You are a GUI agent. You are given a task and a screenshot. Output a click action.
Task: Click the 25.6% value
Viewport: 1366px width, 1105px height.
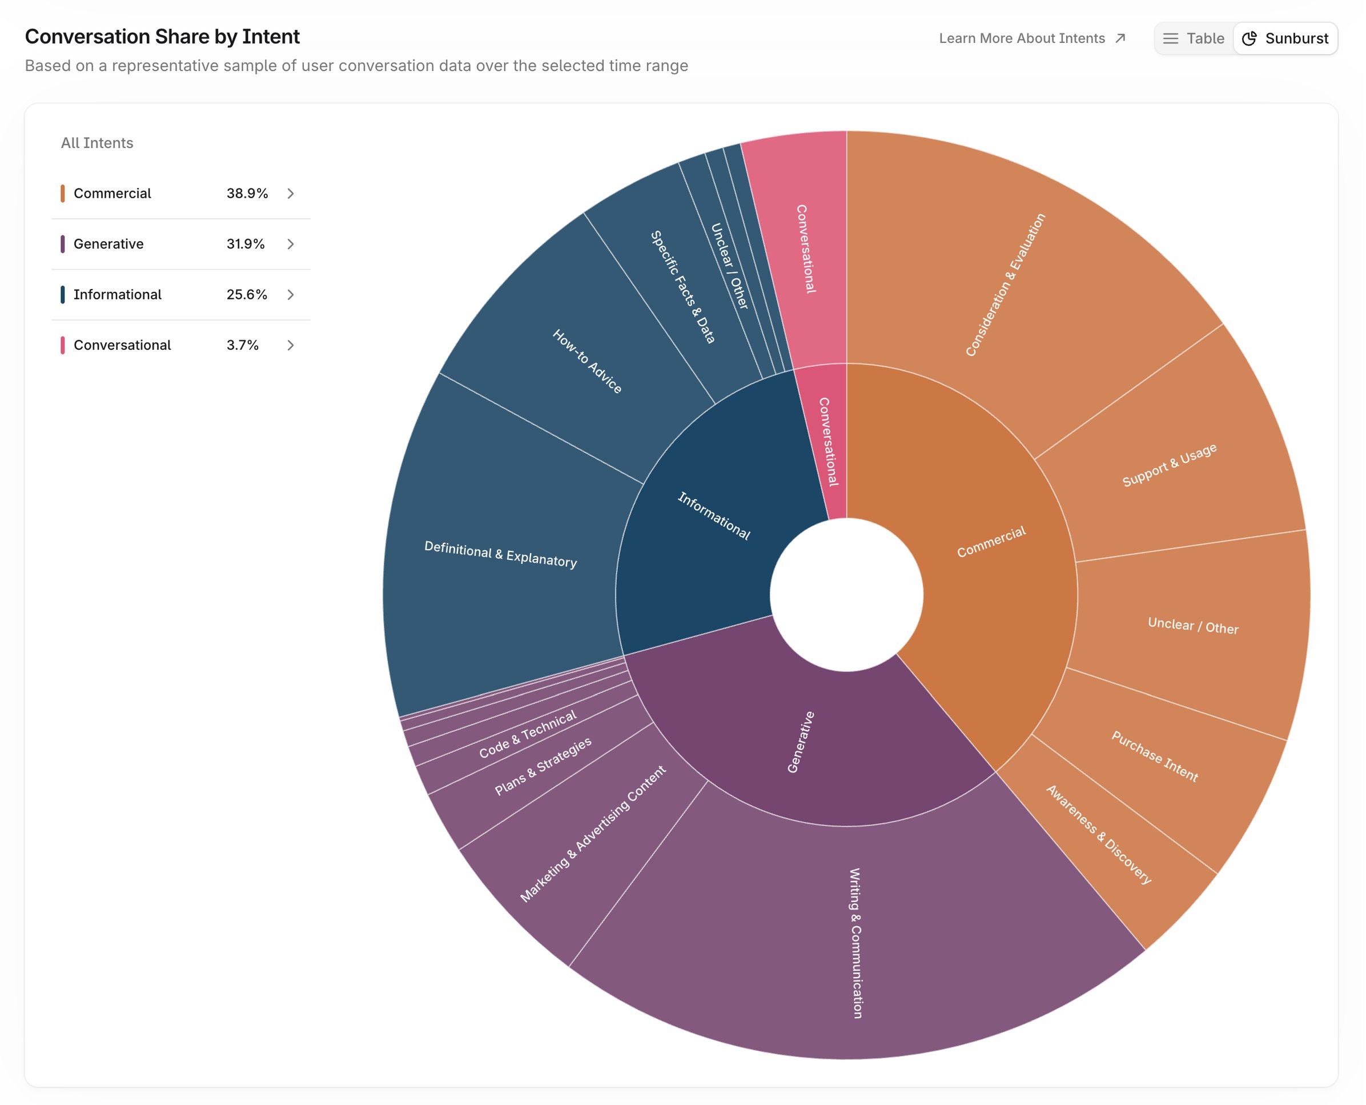[247, 294]
